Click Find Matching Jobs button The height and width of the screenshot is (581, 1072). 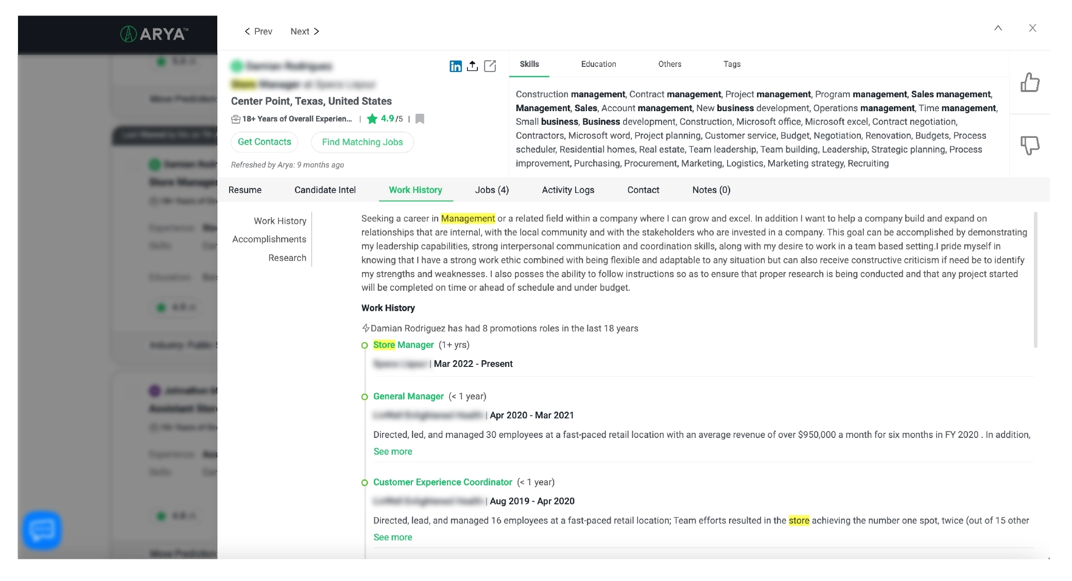[x=362, y=142]
